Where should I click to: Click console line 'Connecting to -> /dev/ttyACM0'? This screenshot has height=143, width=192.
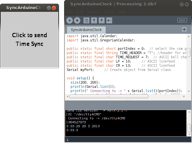click(97, 118)
